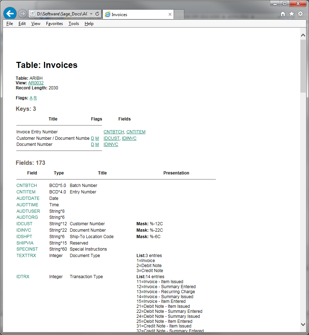Select the Invoices browser tab
This screenshot has width=309, height=335.
point(138,14)
